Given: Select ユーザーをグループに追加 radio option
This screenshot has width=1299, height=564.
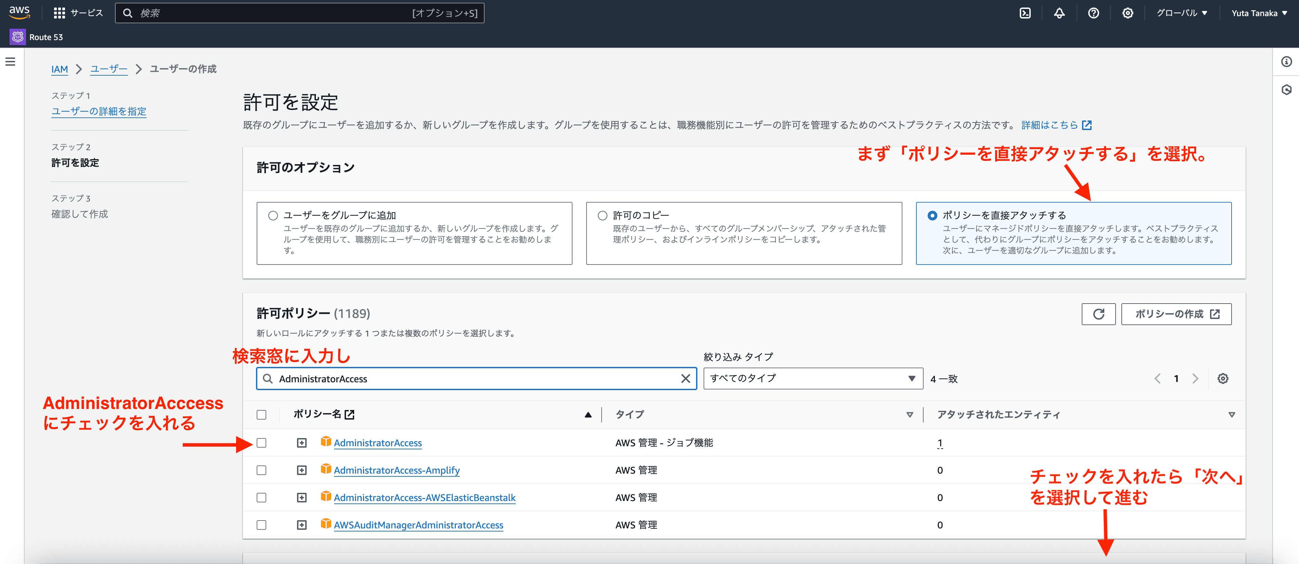Looking at the screenshot, I should [273, 215].
